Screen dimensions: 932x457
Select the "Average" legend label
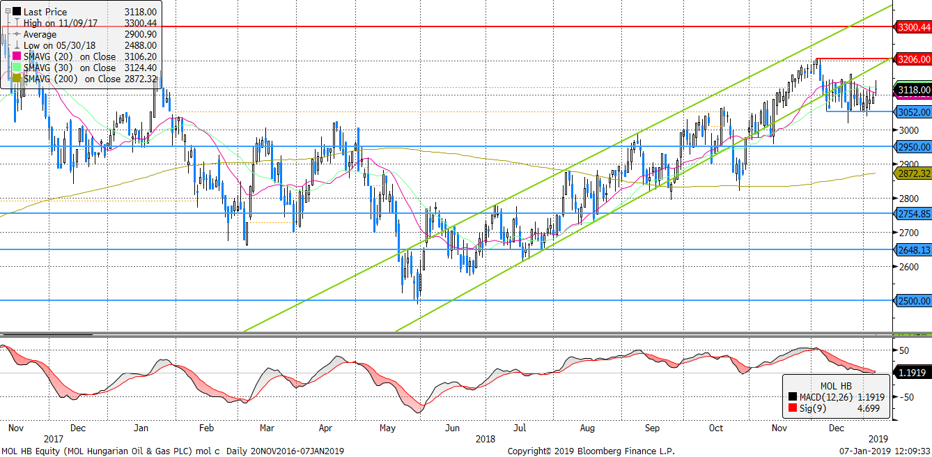click(40, 34)
